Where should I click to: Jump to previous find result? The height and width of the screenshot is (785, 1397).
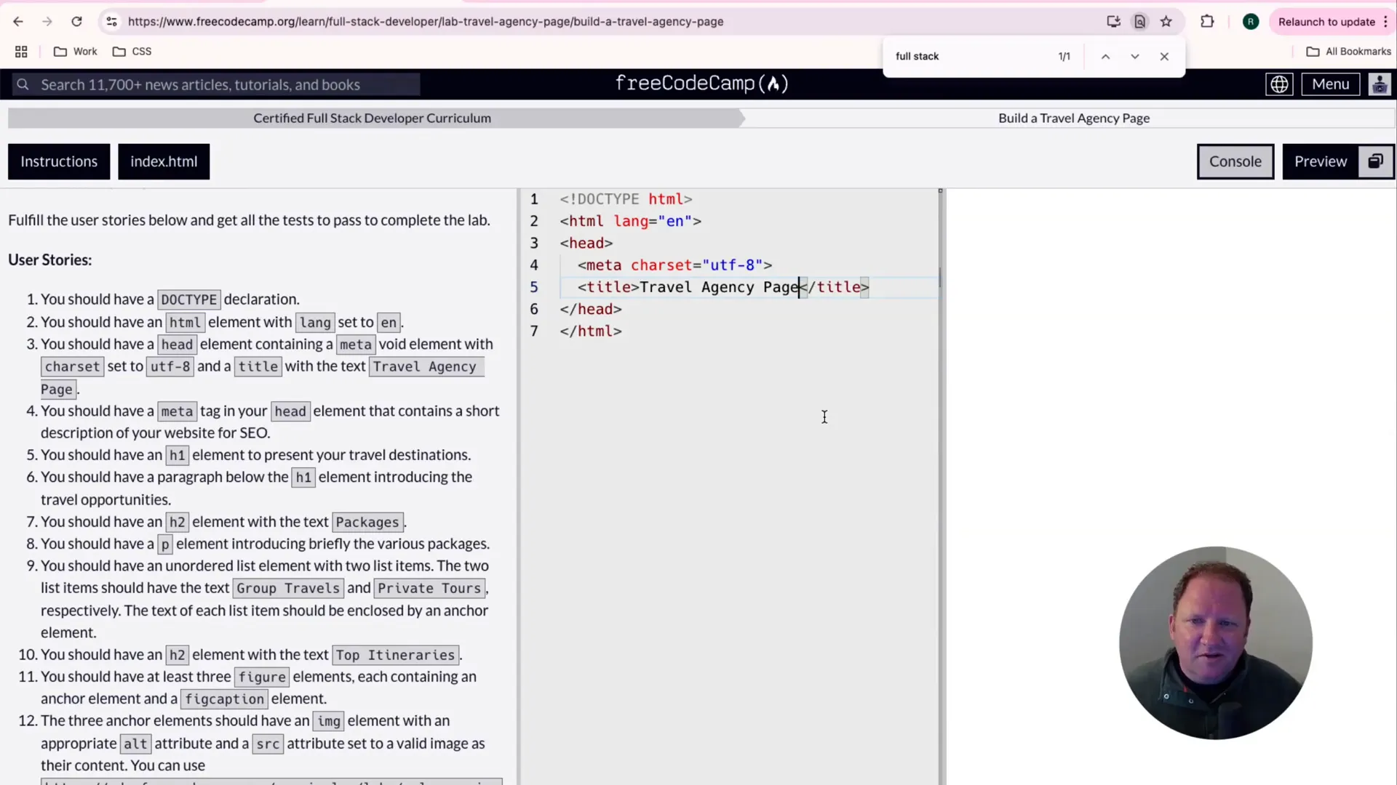[x=1105, y=57]
